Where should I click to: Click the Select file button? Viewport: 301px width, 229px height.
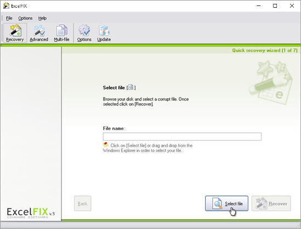tap(226, 203)
